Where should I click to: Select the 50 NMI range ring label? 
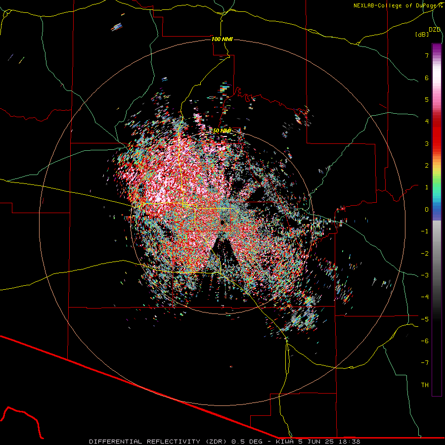pyautogui.click(x=222, y=131)
